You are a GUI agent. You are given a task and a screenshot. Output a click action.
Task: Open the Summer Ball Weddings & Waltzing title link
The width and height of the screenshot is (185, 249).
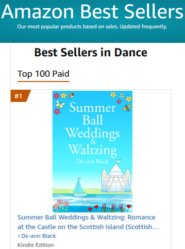pyautogui.click(x=88, y=222)
